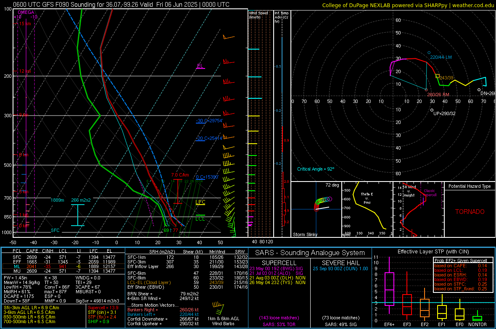Image resolution: width=496 pixels, height=329 pixels.
Task: Click the magenta EL level label
Action: (200, 66)
